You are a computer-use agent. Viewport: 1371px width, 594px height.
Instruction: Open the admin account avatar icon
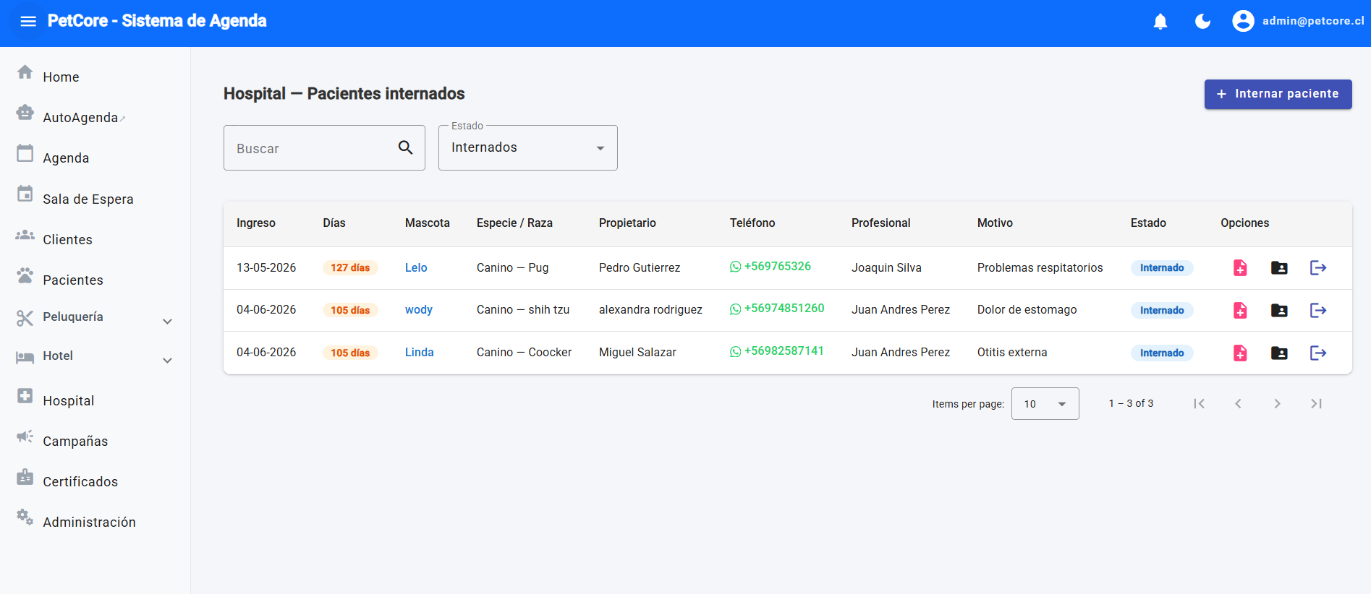[1243, 21]
